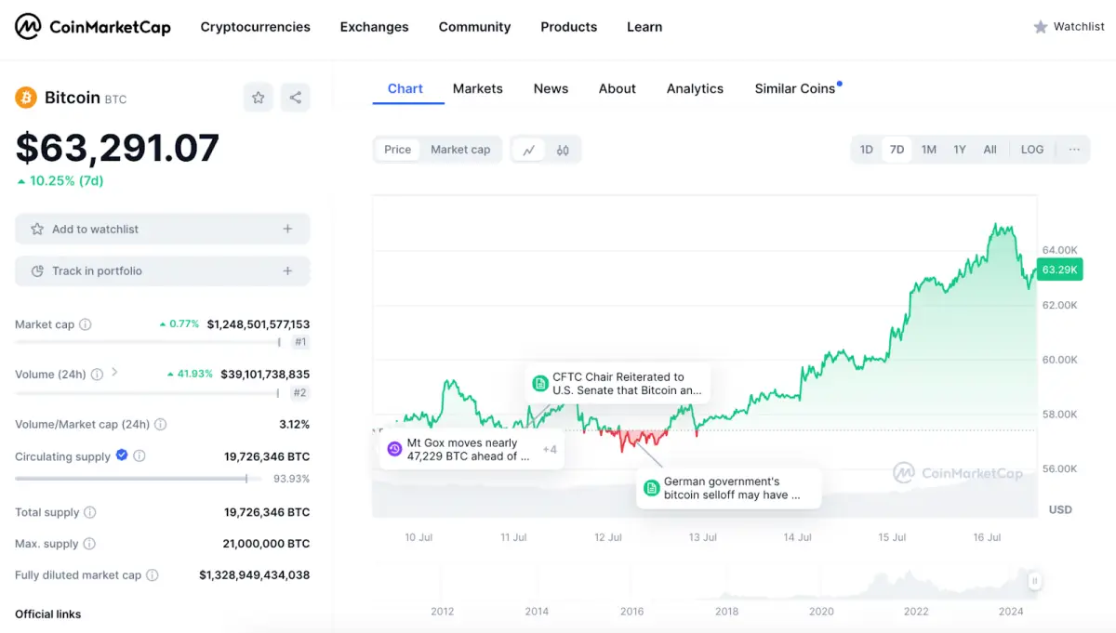Image resolution: width=1116 pixels, height=633 pixels.
Task: Open the chart more options ellipsis
Action: click(1074, 150)
